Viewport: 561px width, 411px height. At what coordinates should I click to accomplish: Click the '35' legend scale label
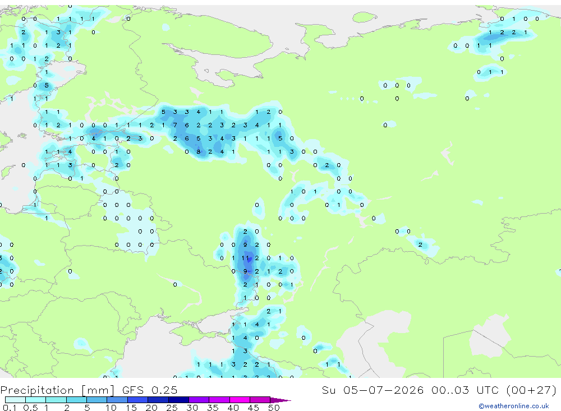coord(213,408)
